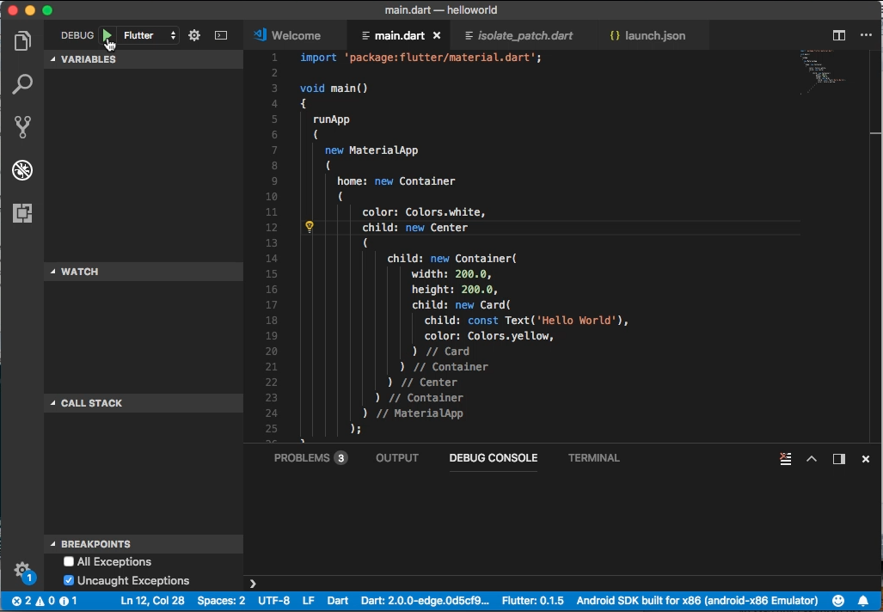883x612 pixels.
Task: Click line number 18 in the gutter
Action: [x=272, y=320]
